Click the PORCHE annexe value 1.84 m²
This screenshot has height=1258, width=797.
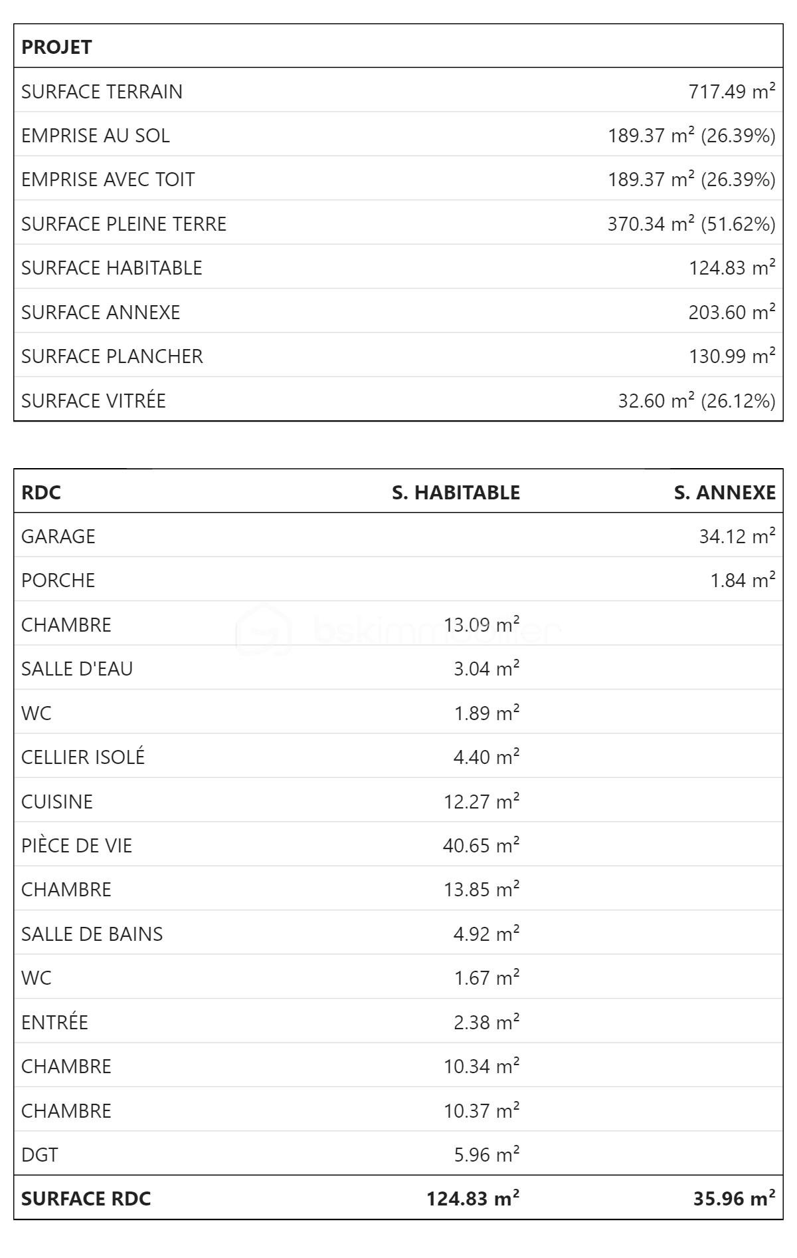pos(743,580)
